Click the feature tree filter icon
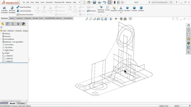Image resolution: width=191 pixels, height=107 pixels. tap(1, 28)
